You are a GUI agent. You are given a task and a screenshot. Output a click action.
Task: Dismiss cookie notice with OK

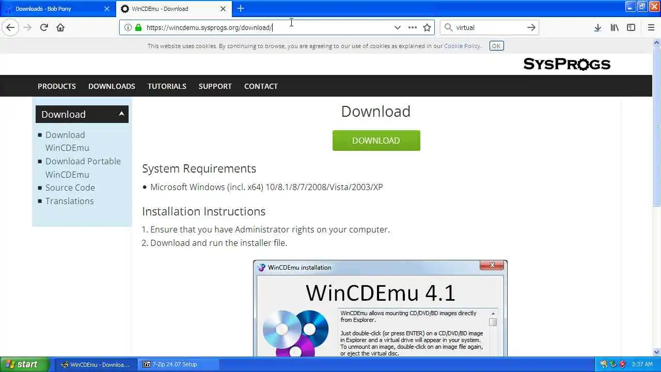[x=496, y=46]
